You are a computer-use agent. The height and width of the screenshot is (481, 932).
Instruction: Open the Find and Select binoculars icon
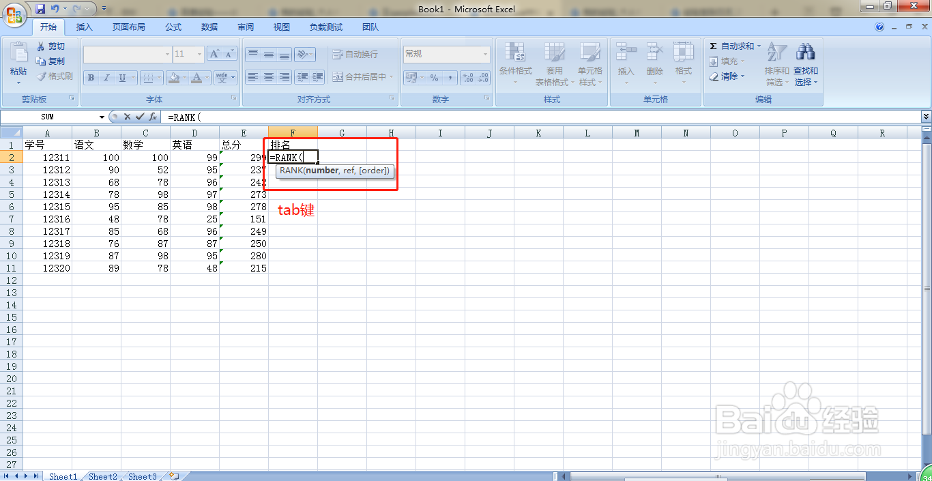806,50
